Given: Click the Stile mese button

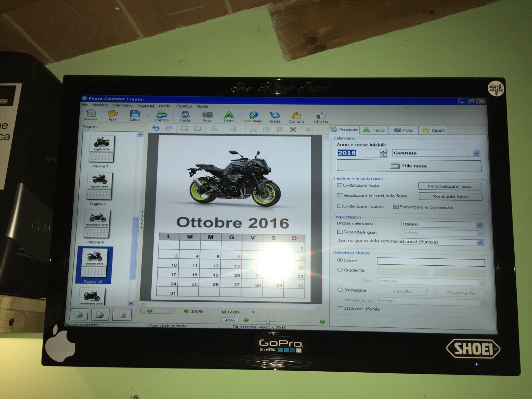Looking at the screenshot, I should click(409, 166).
